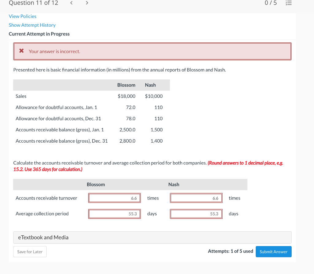
Task: Click Save for Later button
Action: 30,252
